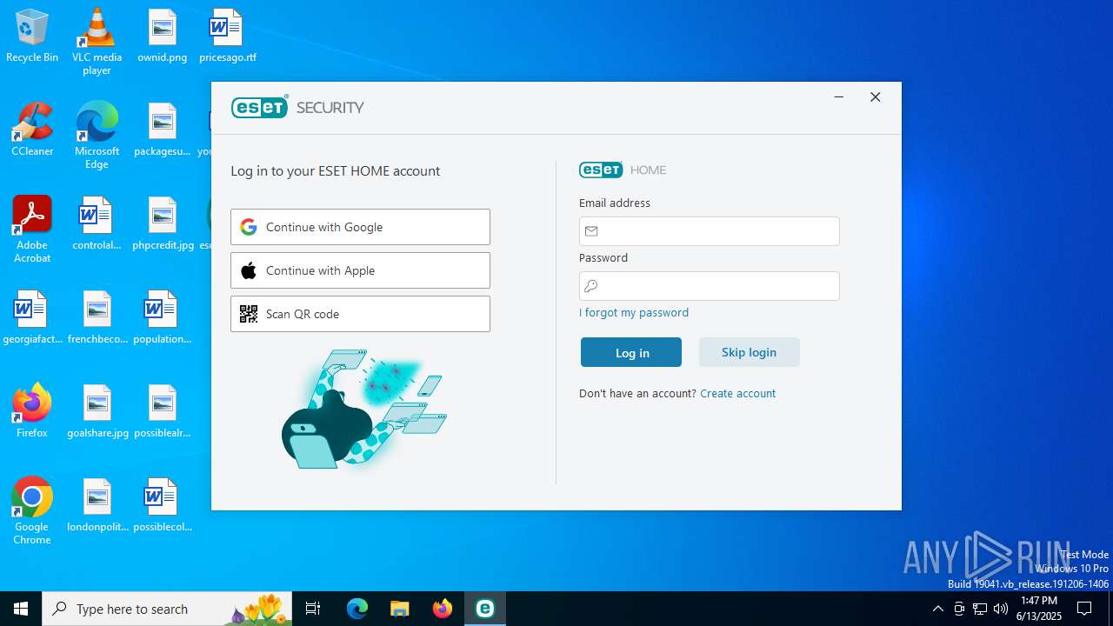The image size is (1113, 626).
Task: Open the Windows Start menu
Action: pyautogui.click(x=21, y=609)
